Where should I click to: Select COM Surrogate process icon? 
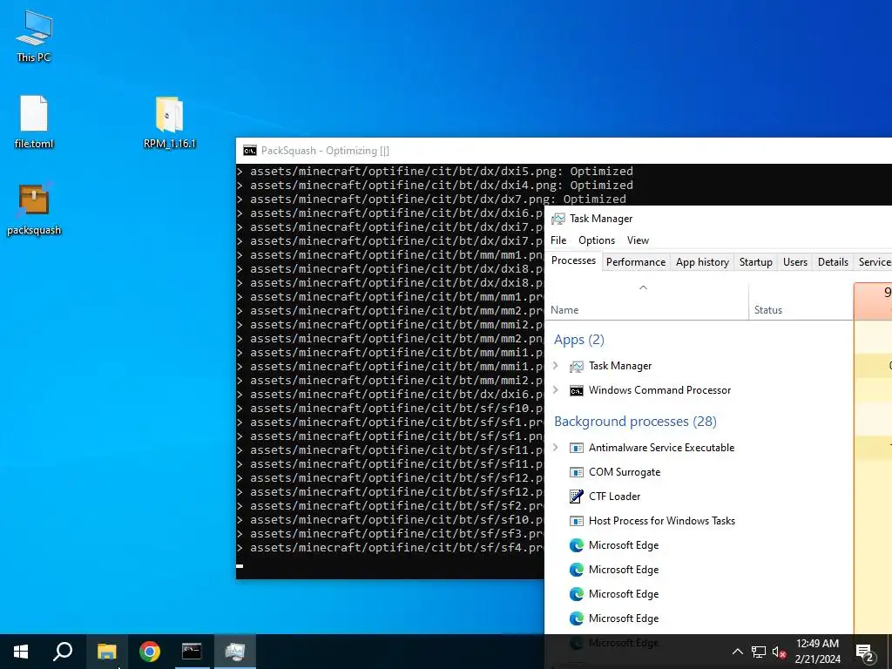(577, 473)
